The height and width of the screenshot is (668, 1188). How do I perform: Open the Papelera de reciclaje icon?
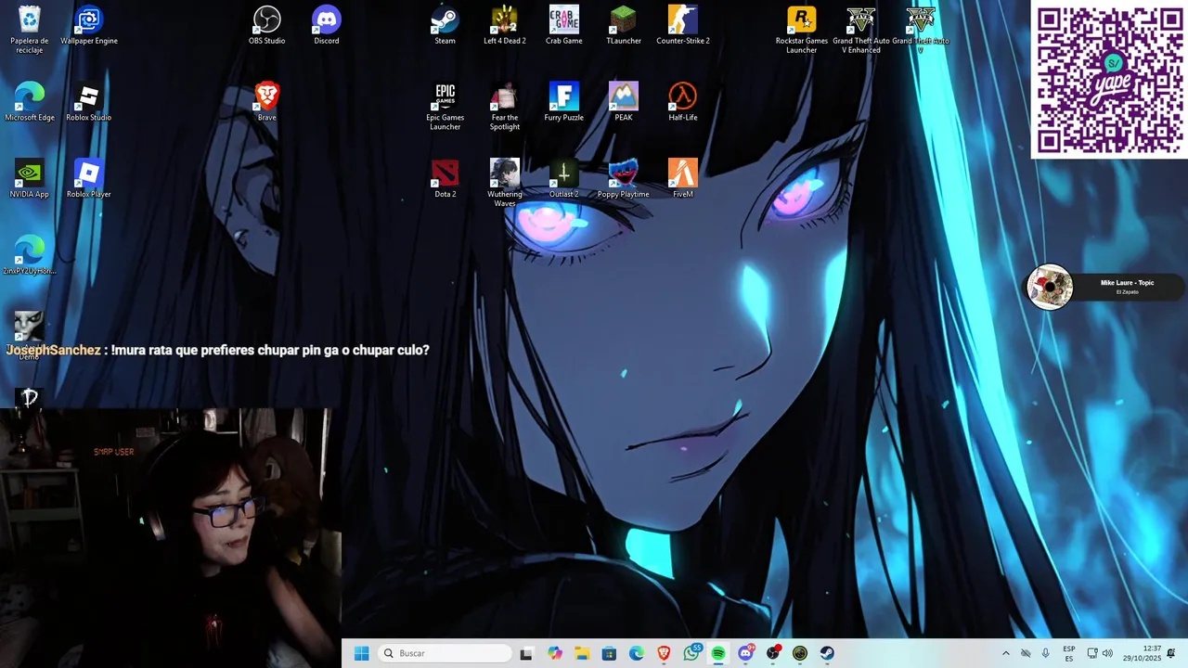[x=29, y=28]
